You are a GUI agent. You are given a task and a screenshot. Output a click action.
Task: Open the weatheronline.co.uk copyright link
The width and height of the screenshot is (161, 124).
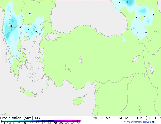[x=140, y=122]
